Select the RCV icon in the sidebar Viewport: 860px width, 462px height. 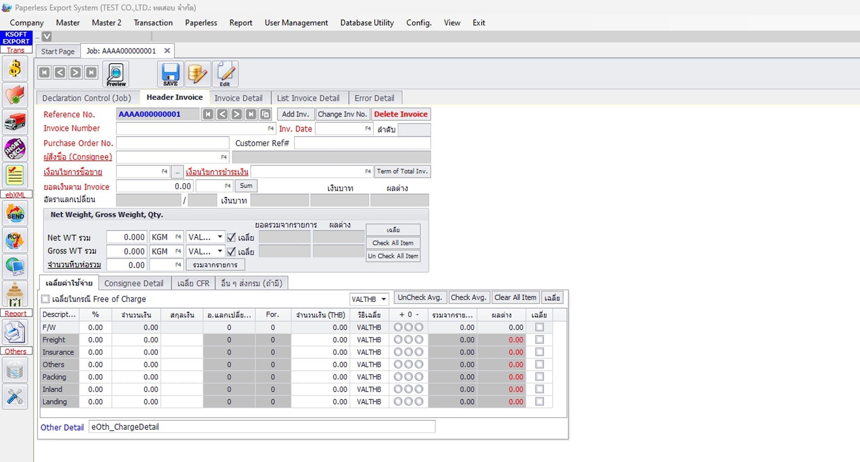point(15,240)
